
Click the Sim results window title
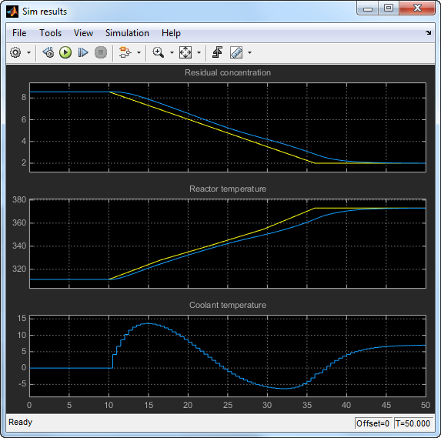(x=45, y=12)
